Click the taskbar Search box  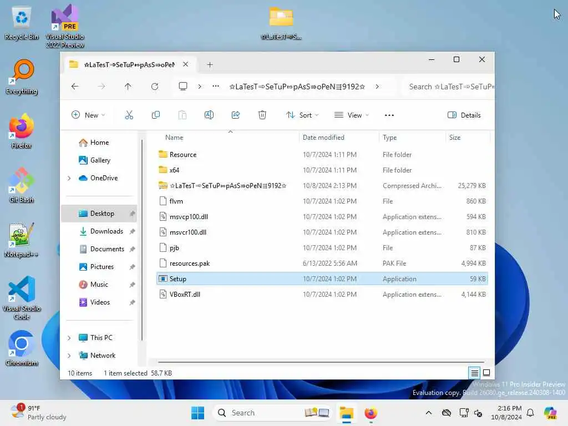[x=272, y=413]
